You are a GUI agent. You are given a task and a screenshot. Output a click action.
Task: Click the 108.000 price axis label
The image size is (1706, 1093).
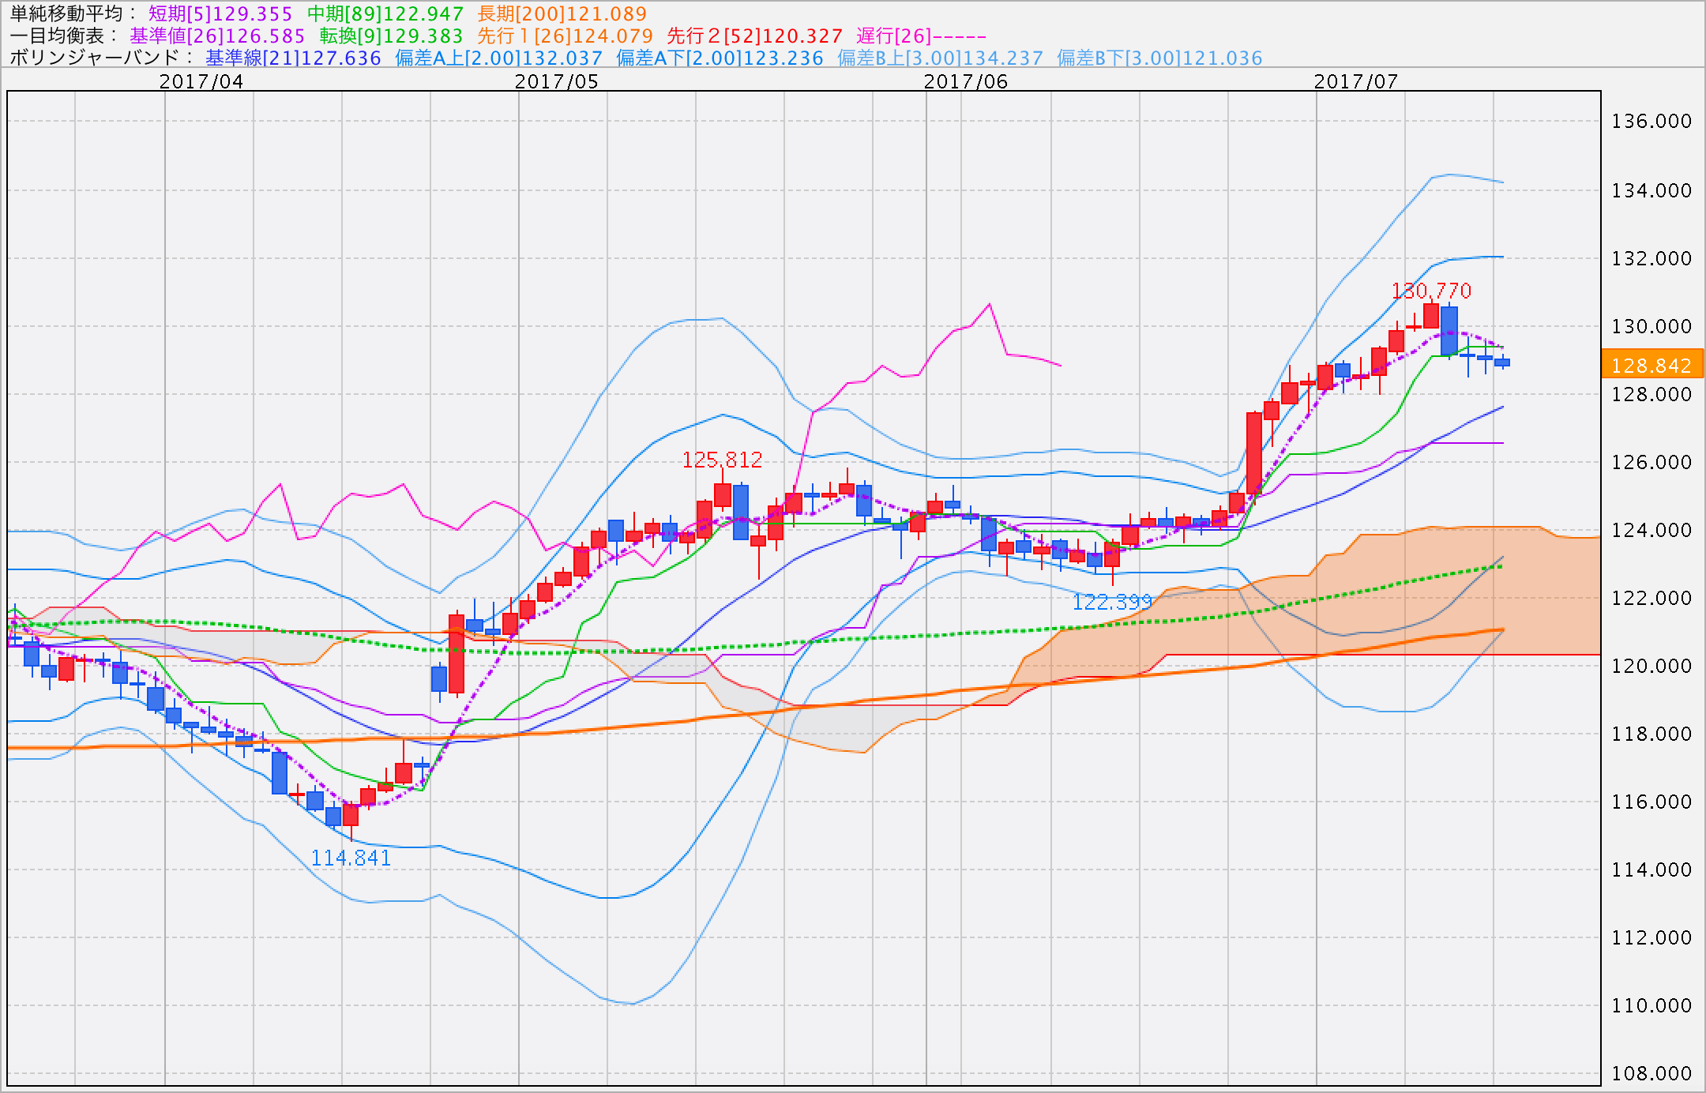click(1652, 1073)
